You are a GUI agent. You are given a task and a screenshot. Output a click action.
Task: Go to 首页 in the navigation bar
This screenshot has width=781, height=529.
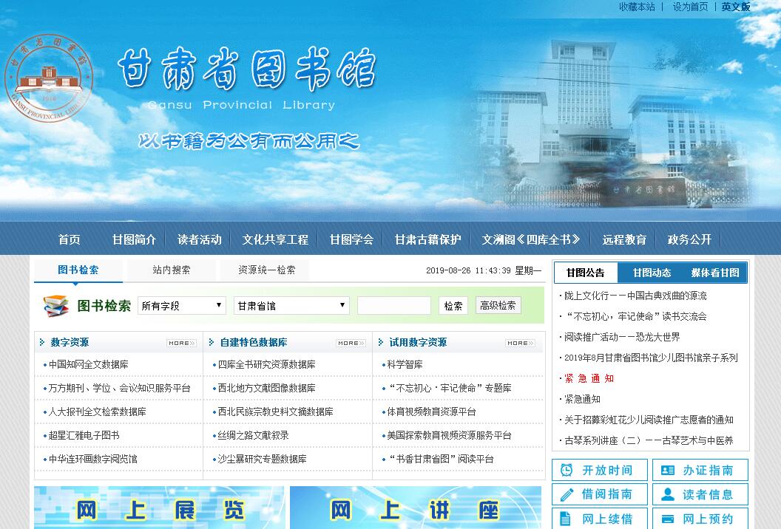pyautogui.click(x=70, y=240)
